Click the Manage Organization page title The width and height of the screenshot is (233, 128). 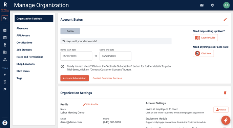point(41,5)
